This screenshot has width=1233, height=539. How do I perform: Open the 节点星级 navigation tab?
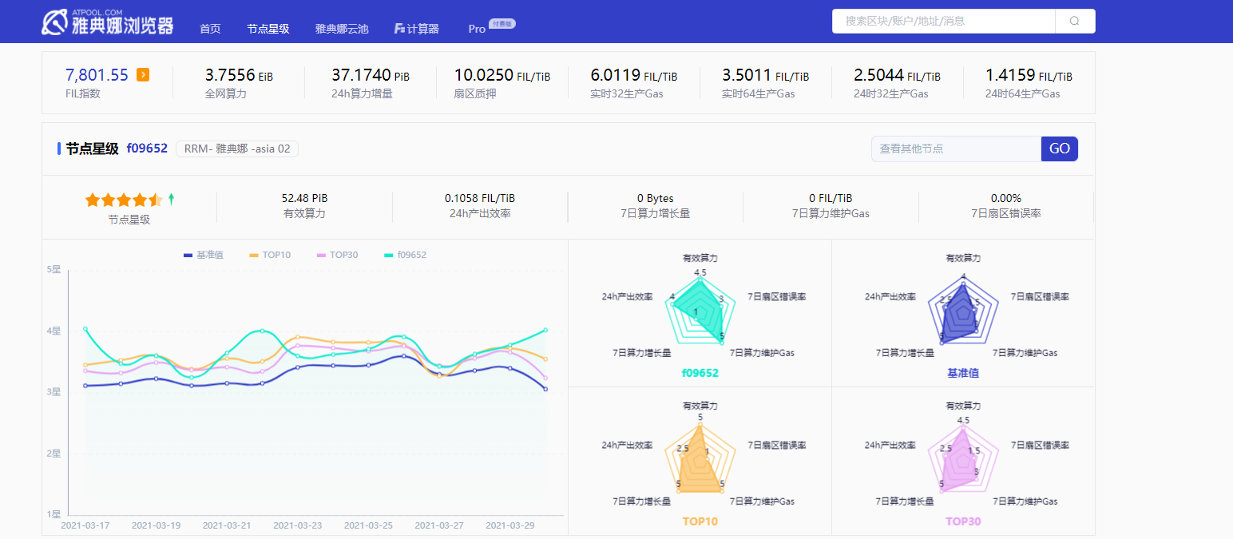click(x=268, y=29)
